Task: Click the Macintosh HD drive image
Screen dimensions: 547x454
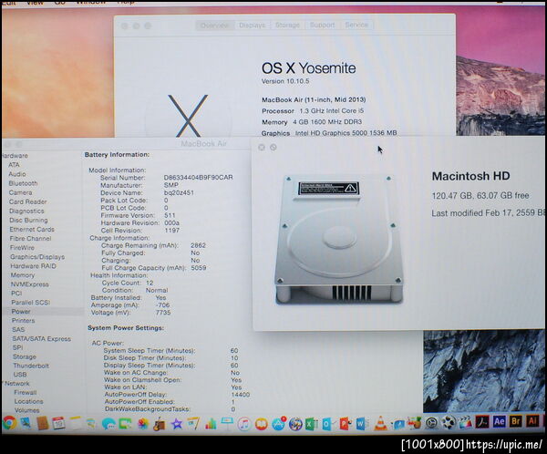Action: [339, 240]
